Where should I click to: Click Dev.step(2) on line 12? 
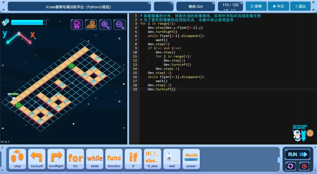[174, 61]
